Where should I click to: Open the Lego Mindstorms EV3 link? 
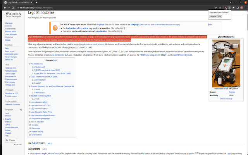click(59, 55)
